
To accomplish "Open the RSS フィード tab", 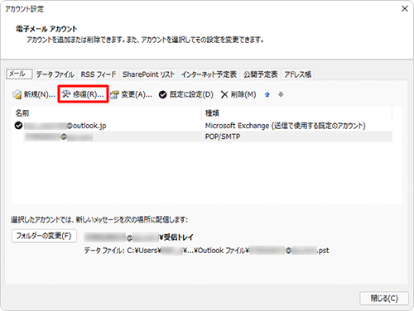I will coord(99,74).
